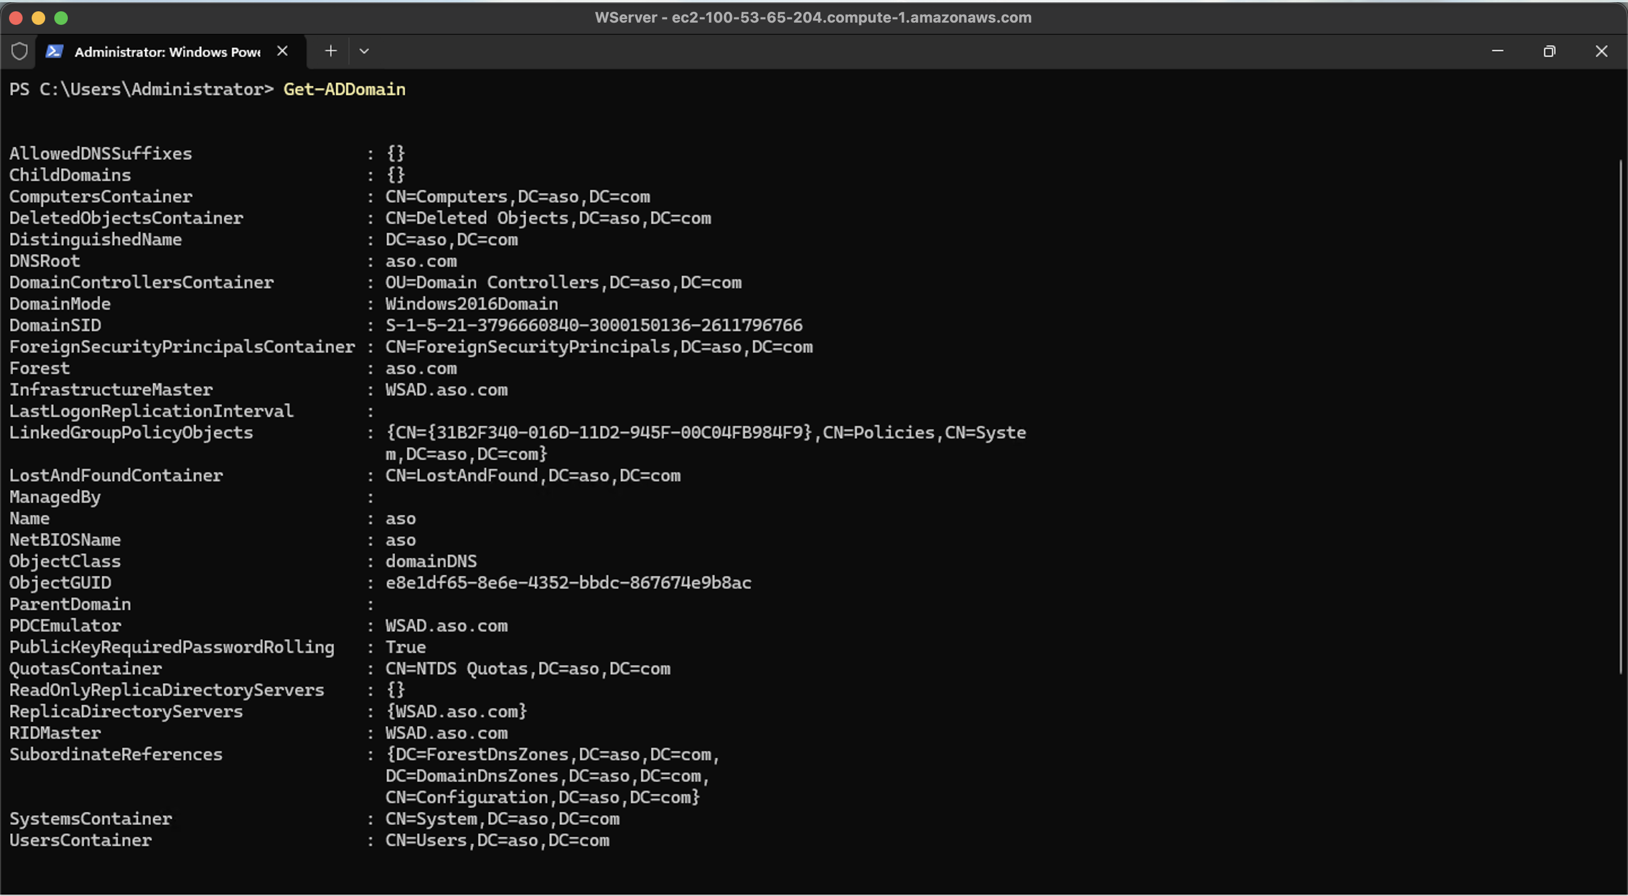Viewport: 1628px width, 896px height.
Task: Click the administrator shield icon
Action: [x=20, y=51]
